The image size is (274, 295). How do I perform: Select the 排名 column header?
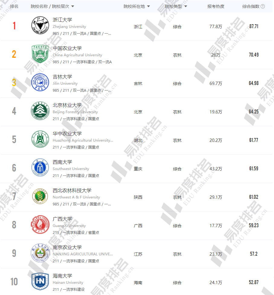point(14,6)
